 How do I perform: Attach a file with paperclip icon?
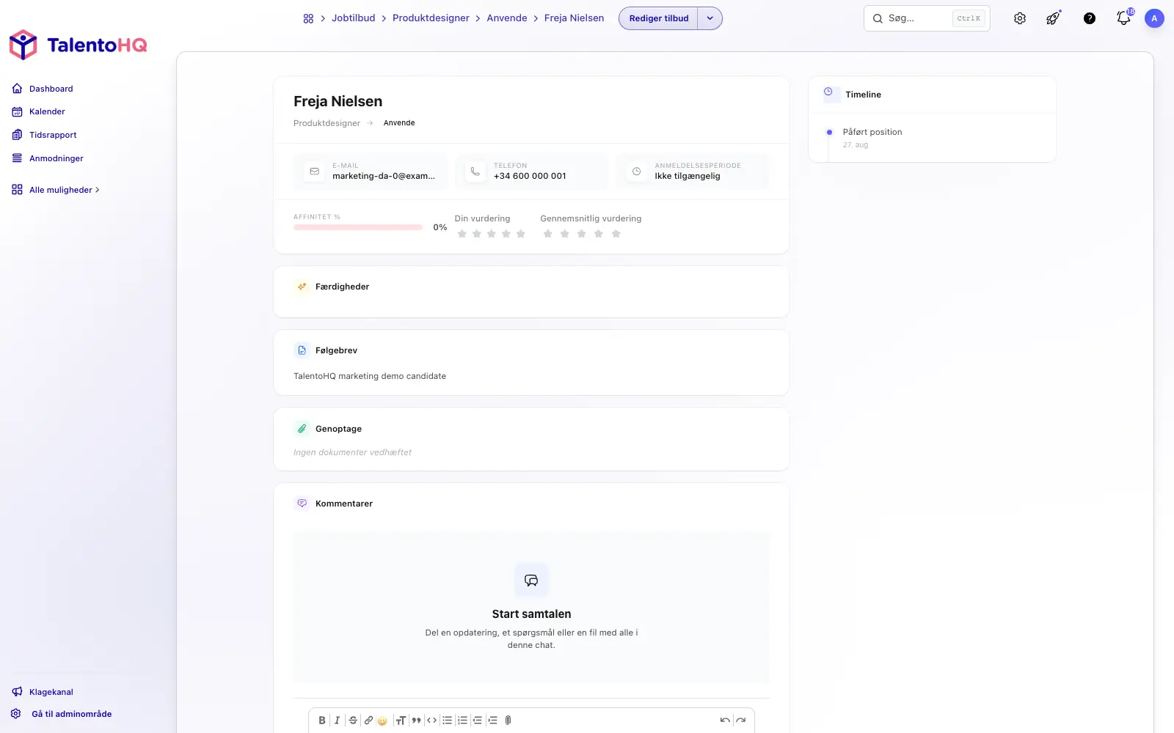(508, 721)
